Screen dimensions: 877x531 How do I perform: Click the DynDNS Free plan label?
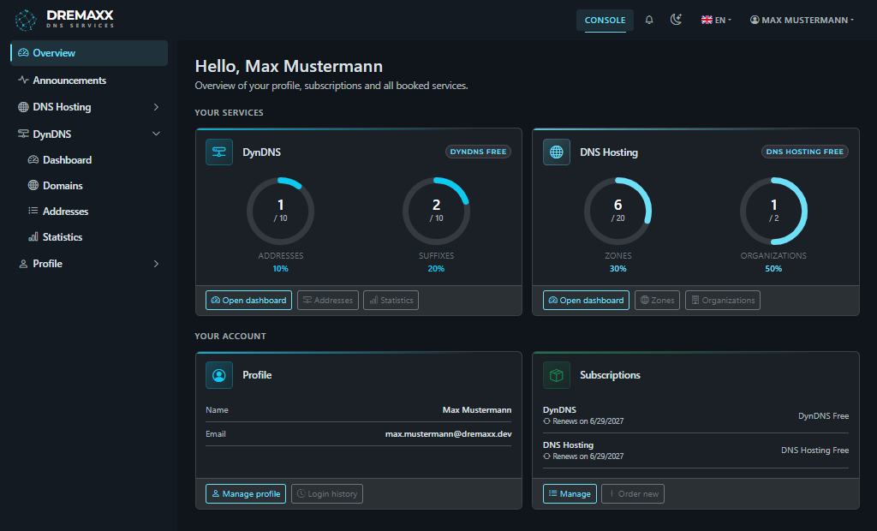823,415
